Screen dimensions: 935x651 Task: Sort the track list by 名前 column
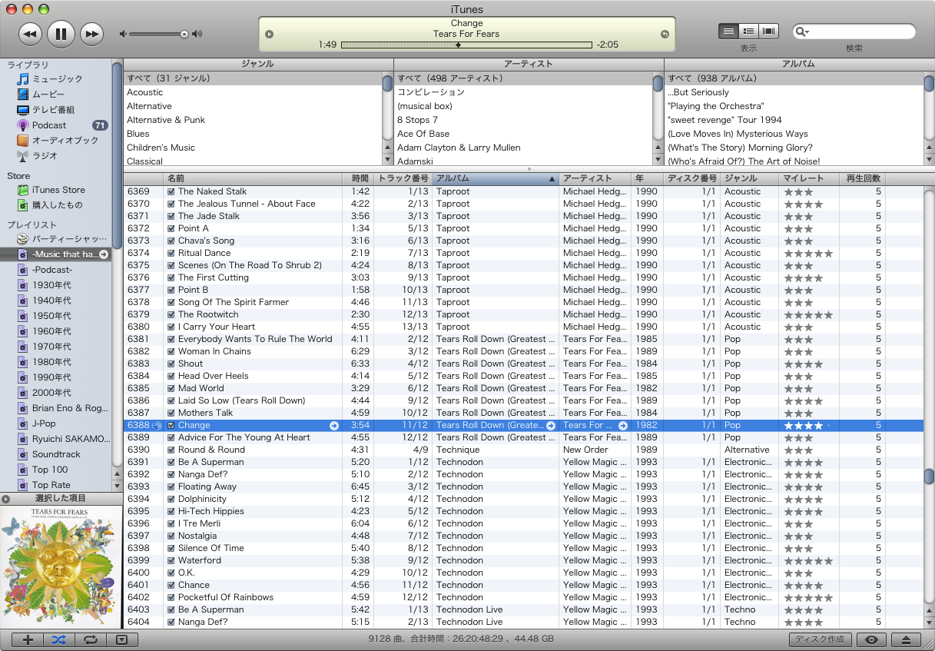pos(253,178)
